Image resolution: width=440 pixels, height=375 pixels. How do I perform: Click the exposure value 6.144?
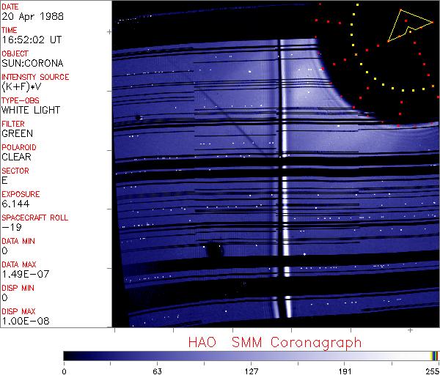(x=15, y=204)
